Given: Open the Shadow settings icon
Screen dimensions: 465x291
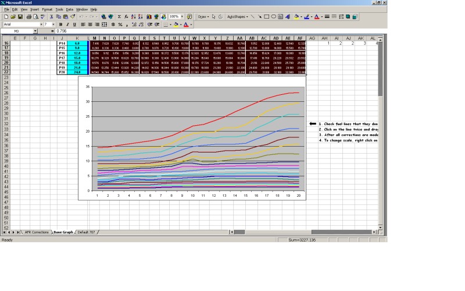Looking at the screenshot, I should coord(348,17).
